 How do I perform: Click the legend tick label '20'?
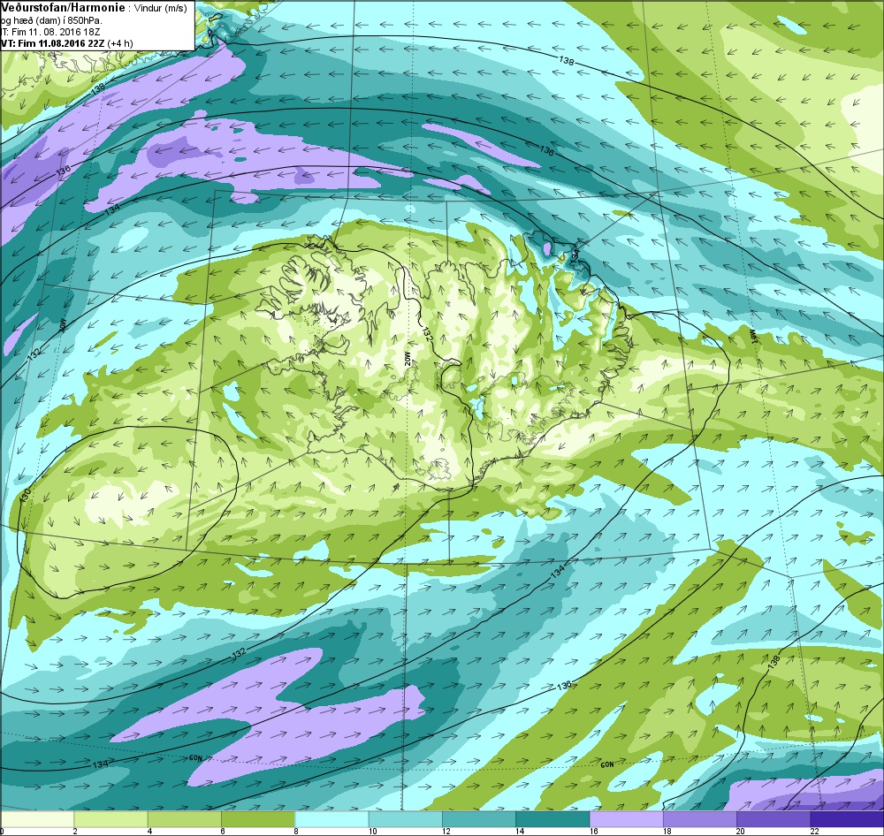(740, 831)
